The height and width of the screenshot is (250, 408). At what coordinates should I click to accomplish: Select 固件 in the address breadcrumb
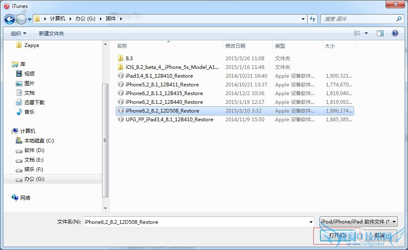pyautogui.click(x=110, y=19)
